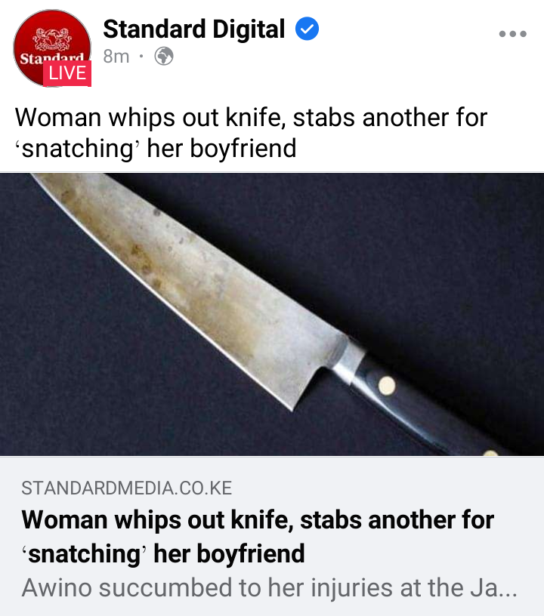
Task: Tap the 8m post timestamp
Action: 116,57
